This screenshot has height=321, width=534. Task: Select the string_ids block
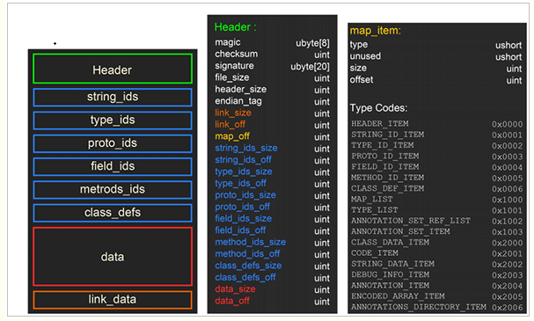click(113, 97)
